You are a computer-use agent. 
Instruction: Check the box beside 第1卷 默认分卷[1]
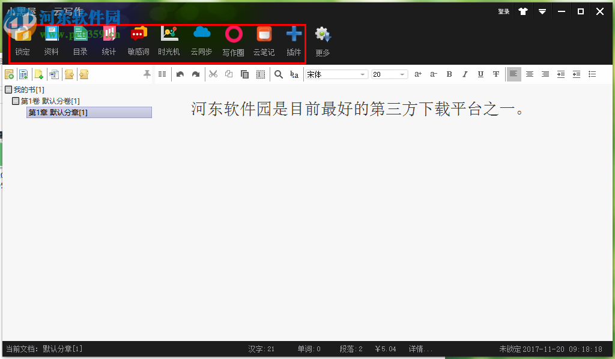click(16, 100)
